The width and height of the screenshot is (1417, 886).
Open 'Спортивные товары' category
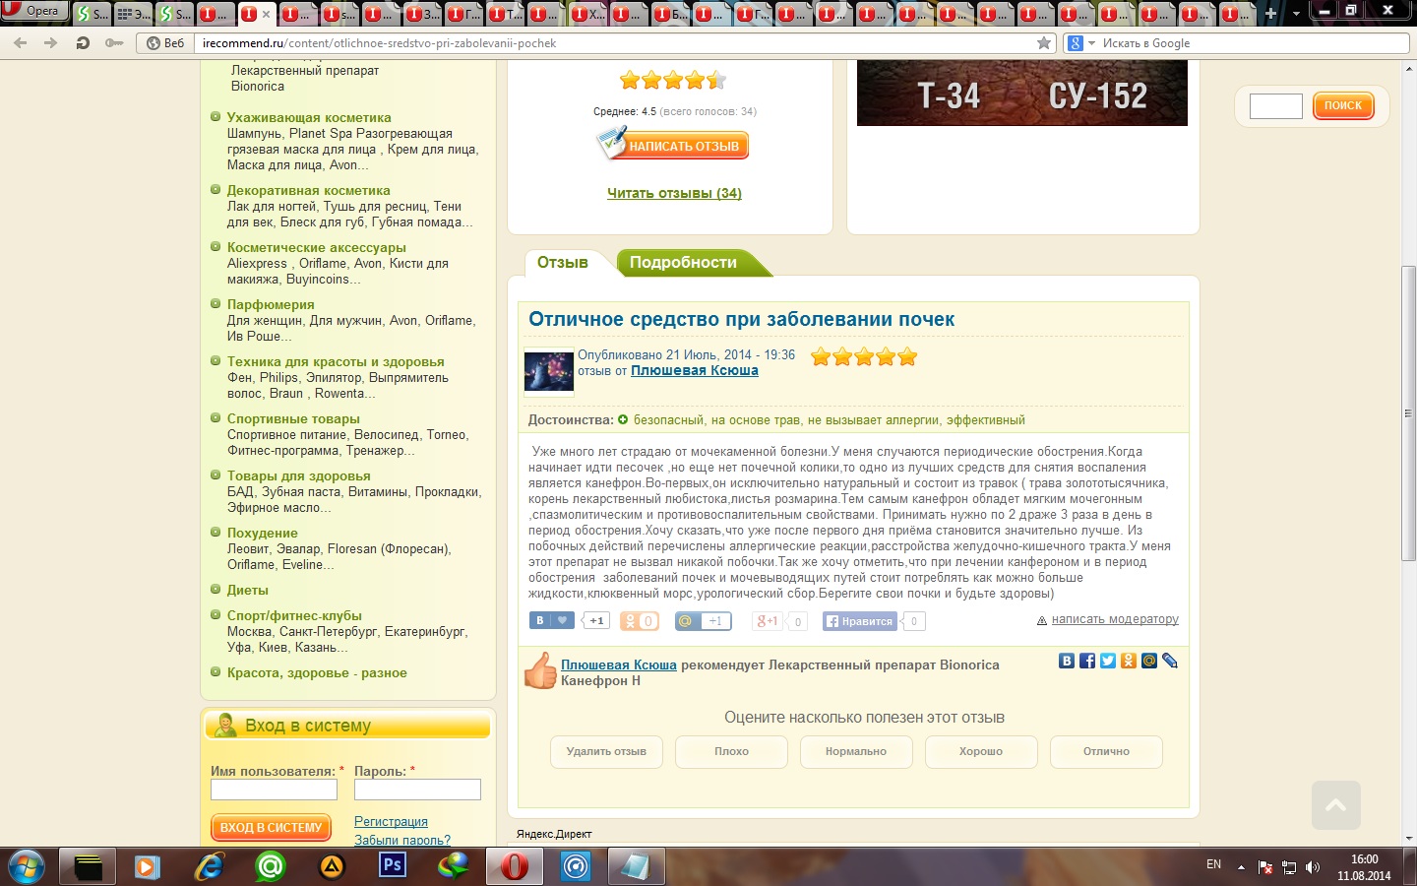click(293, 418)
